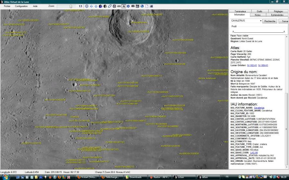Screen dimensions: 289x180
Task: Open the Aide menu
Action: point(35,6)
